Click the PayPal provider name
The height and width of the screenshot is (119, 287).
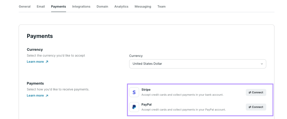coord(146,104)
